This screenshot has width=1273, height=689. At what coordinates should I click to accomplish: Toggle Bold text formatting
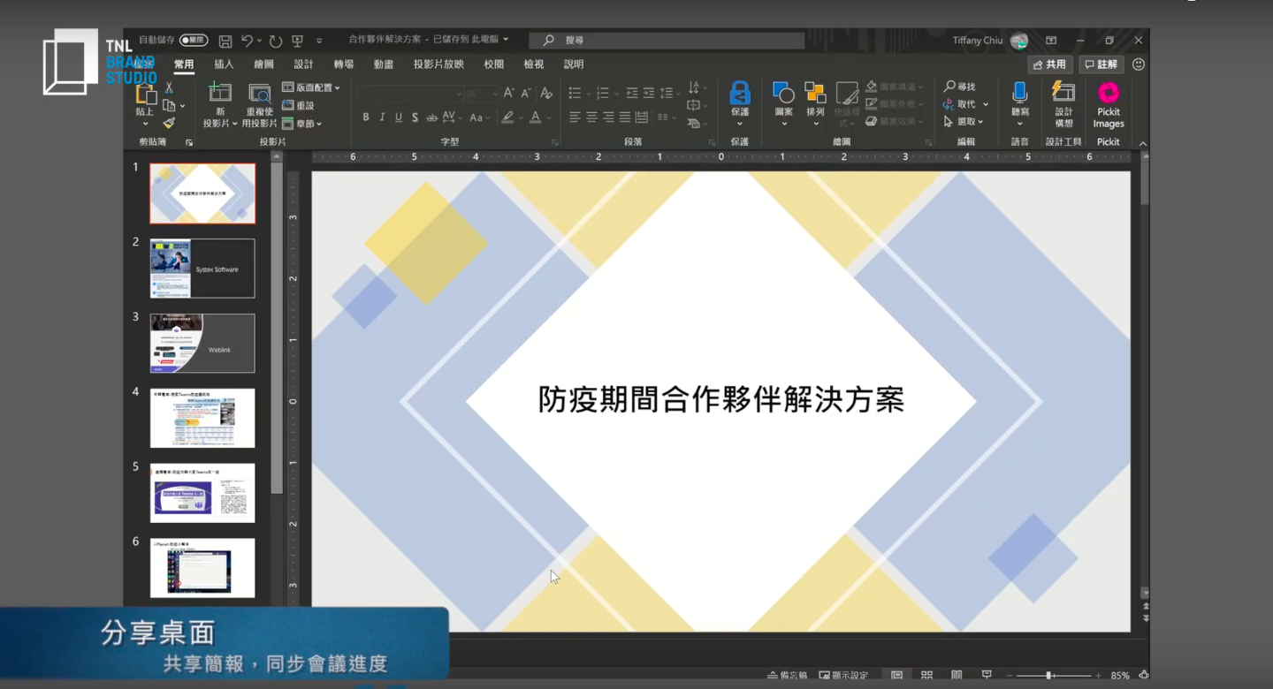pos(366,117)
